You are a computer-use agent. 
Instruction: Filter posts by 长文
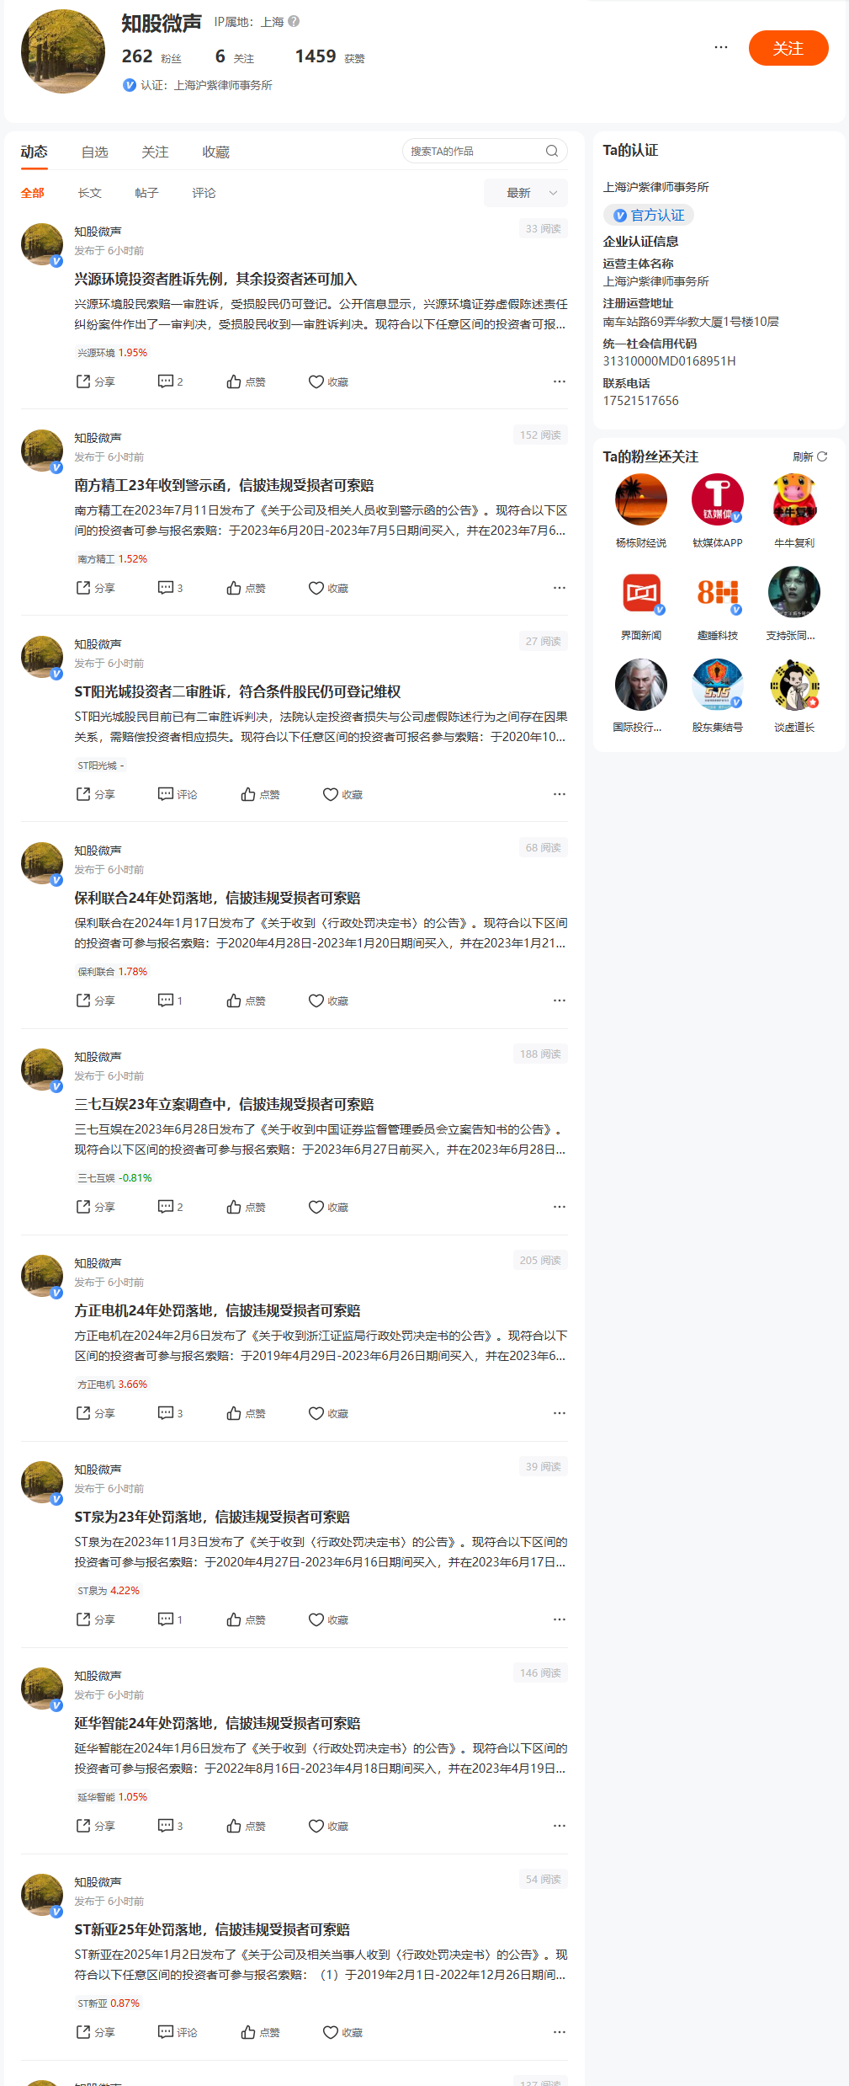(89, 193)
